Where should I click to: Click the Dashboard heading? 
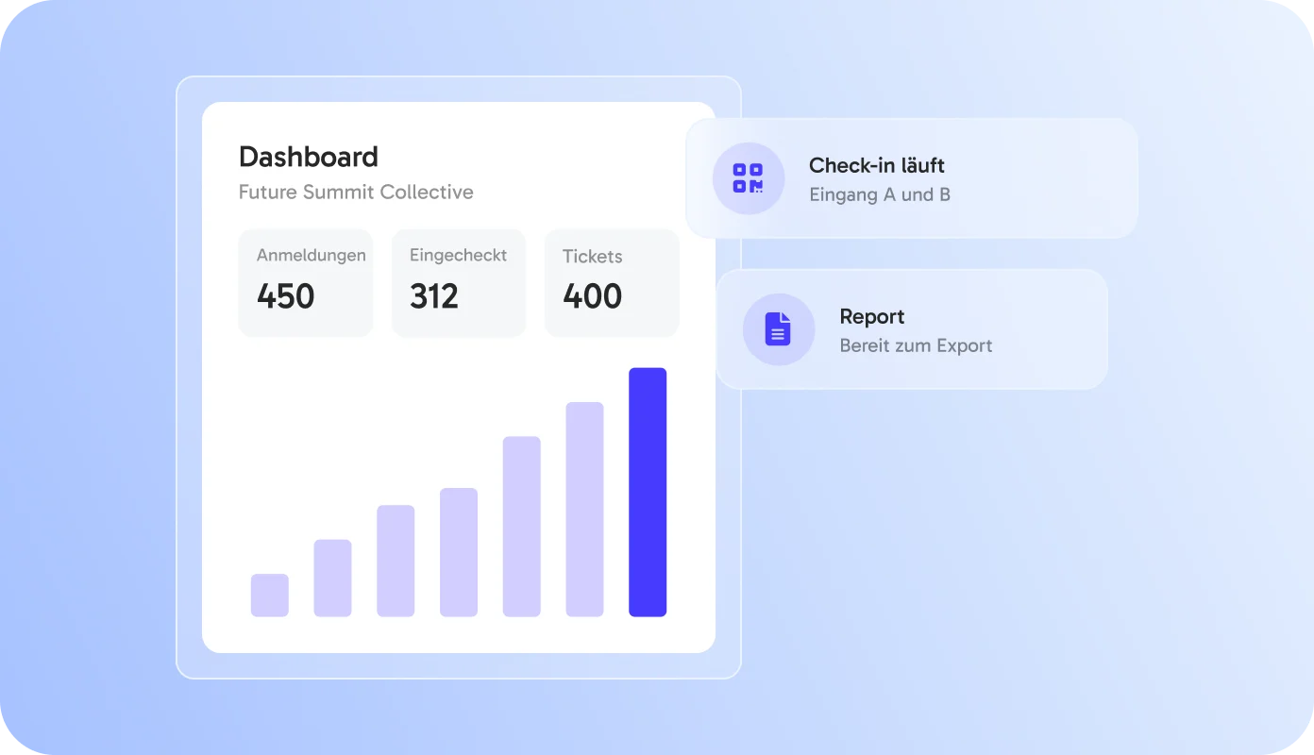tap(309, 157)
